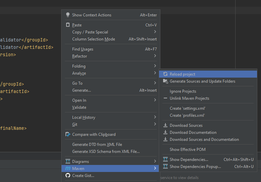Expand the Go To submenu arrow
This screenshot has width=261, height=182.
[x=155, y=83]
